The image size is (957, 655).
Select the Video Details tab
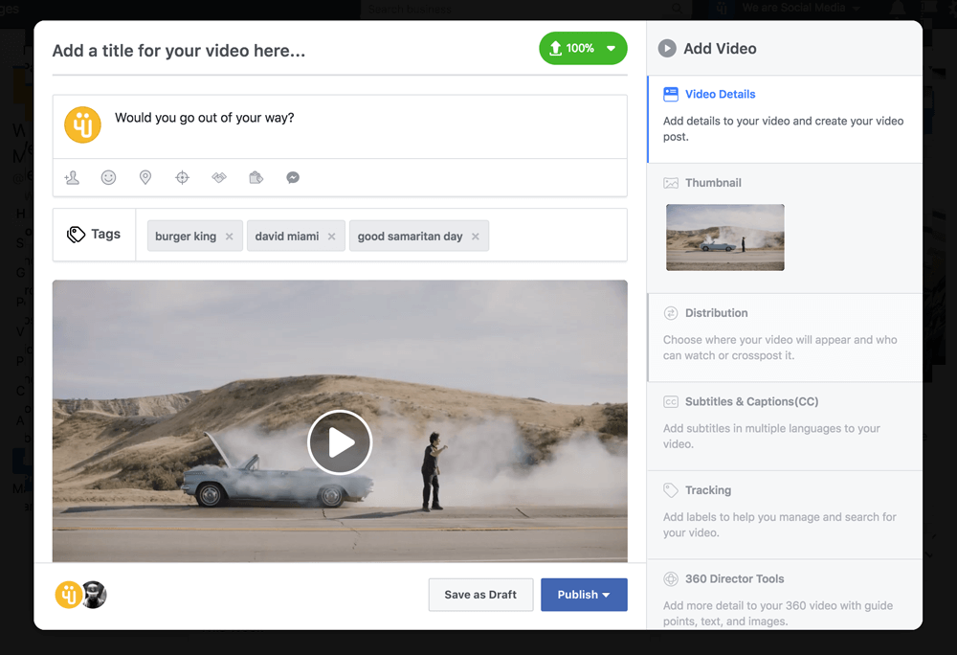tap(720, 95)
